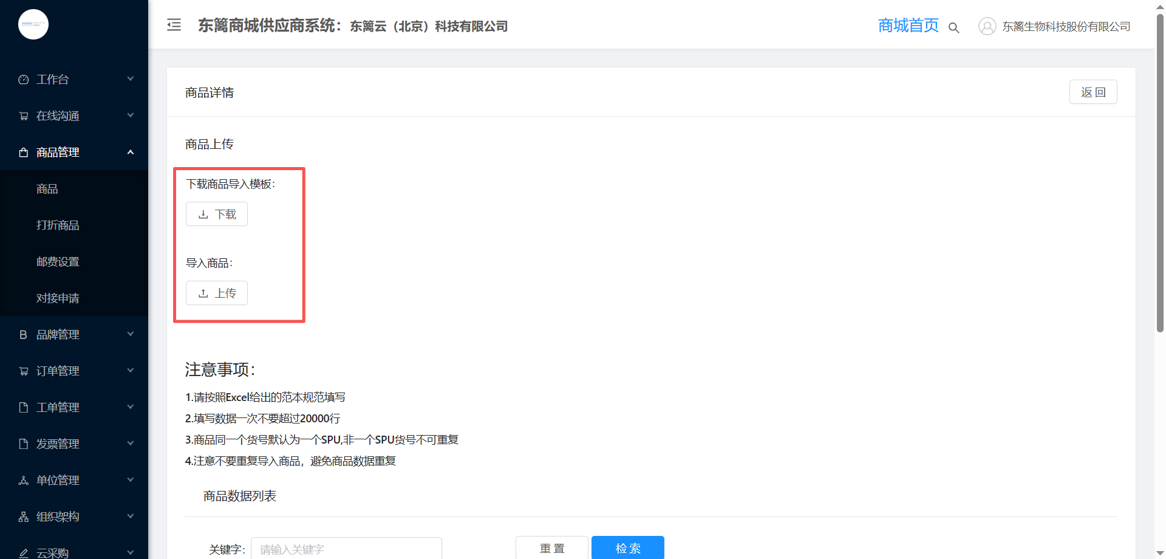Click the round logo in sidebar
This screenshot has width=1166, height=559.
tap(33, 24)
